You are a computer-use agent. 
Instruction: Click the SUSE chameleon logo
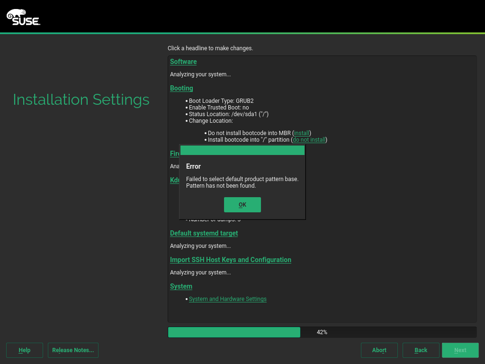[x=23, y=17]
